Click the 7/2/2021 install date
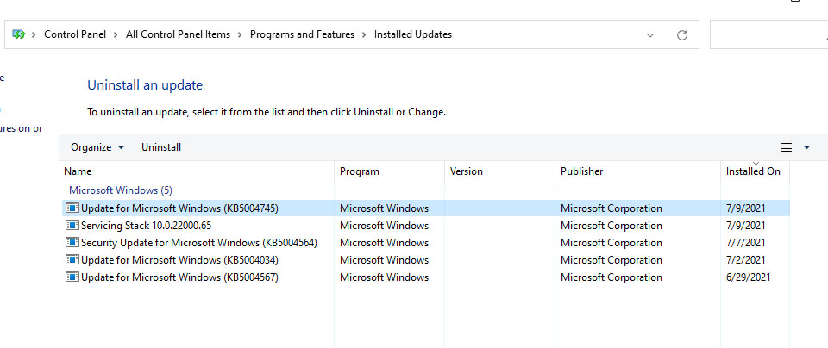Screen dimensions: 828x348 pyautogui.click(x=745, y=260)
